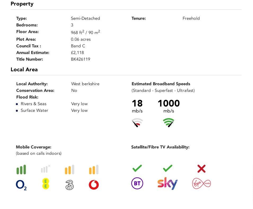Click the title number BK426119

coord(81,59)
